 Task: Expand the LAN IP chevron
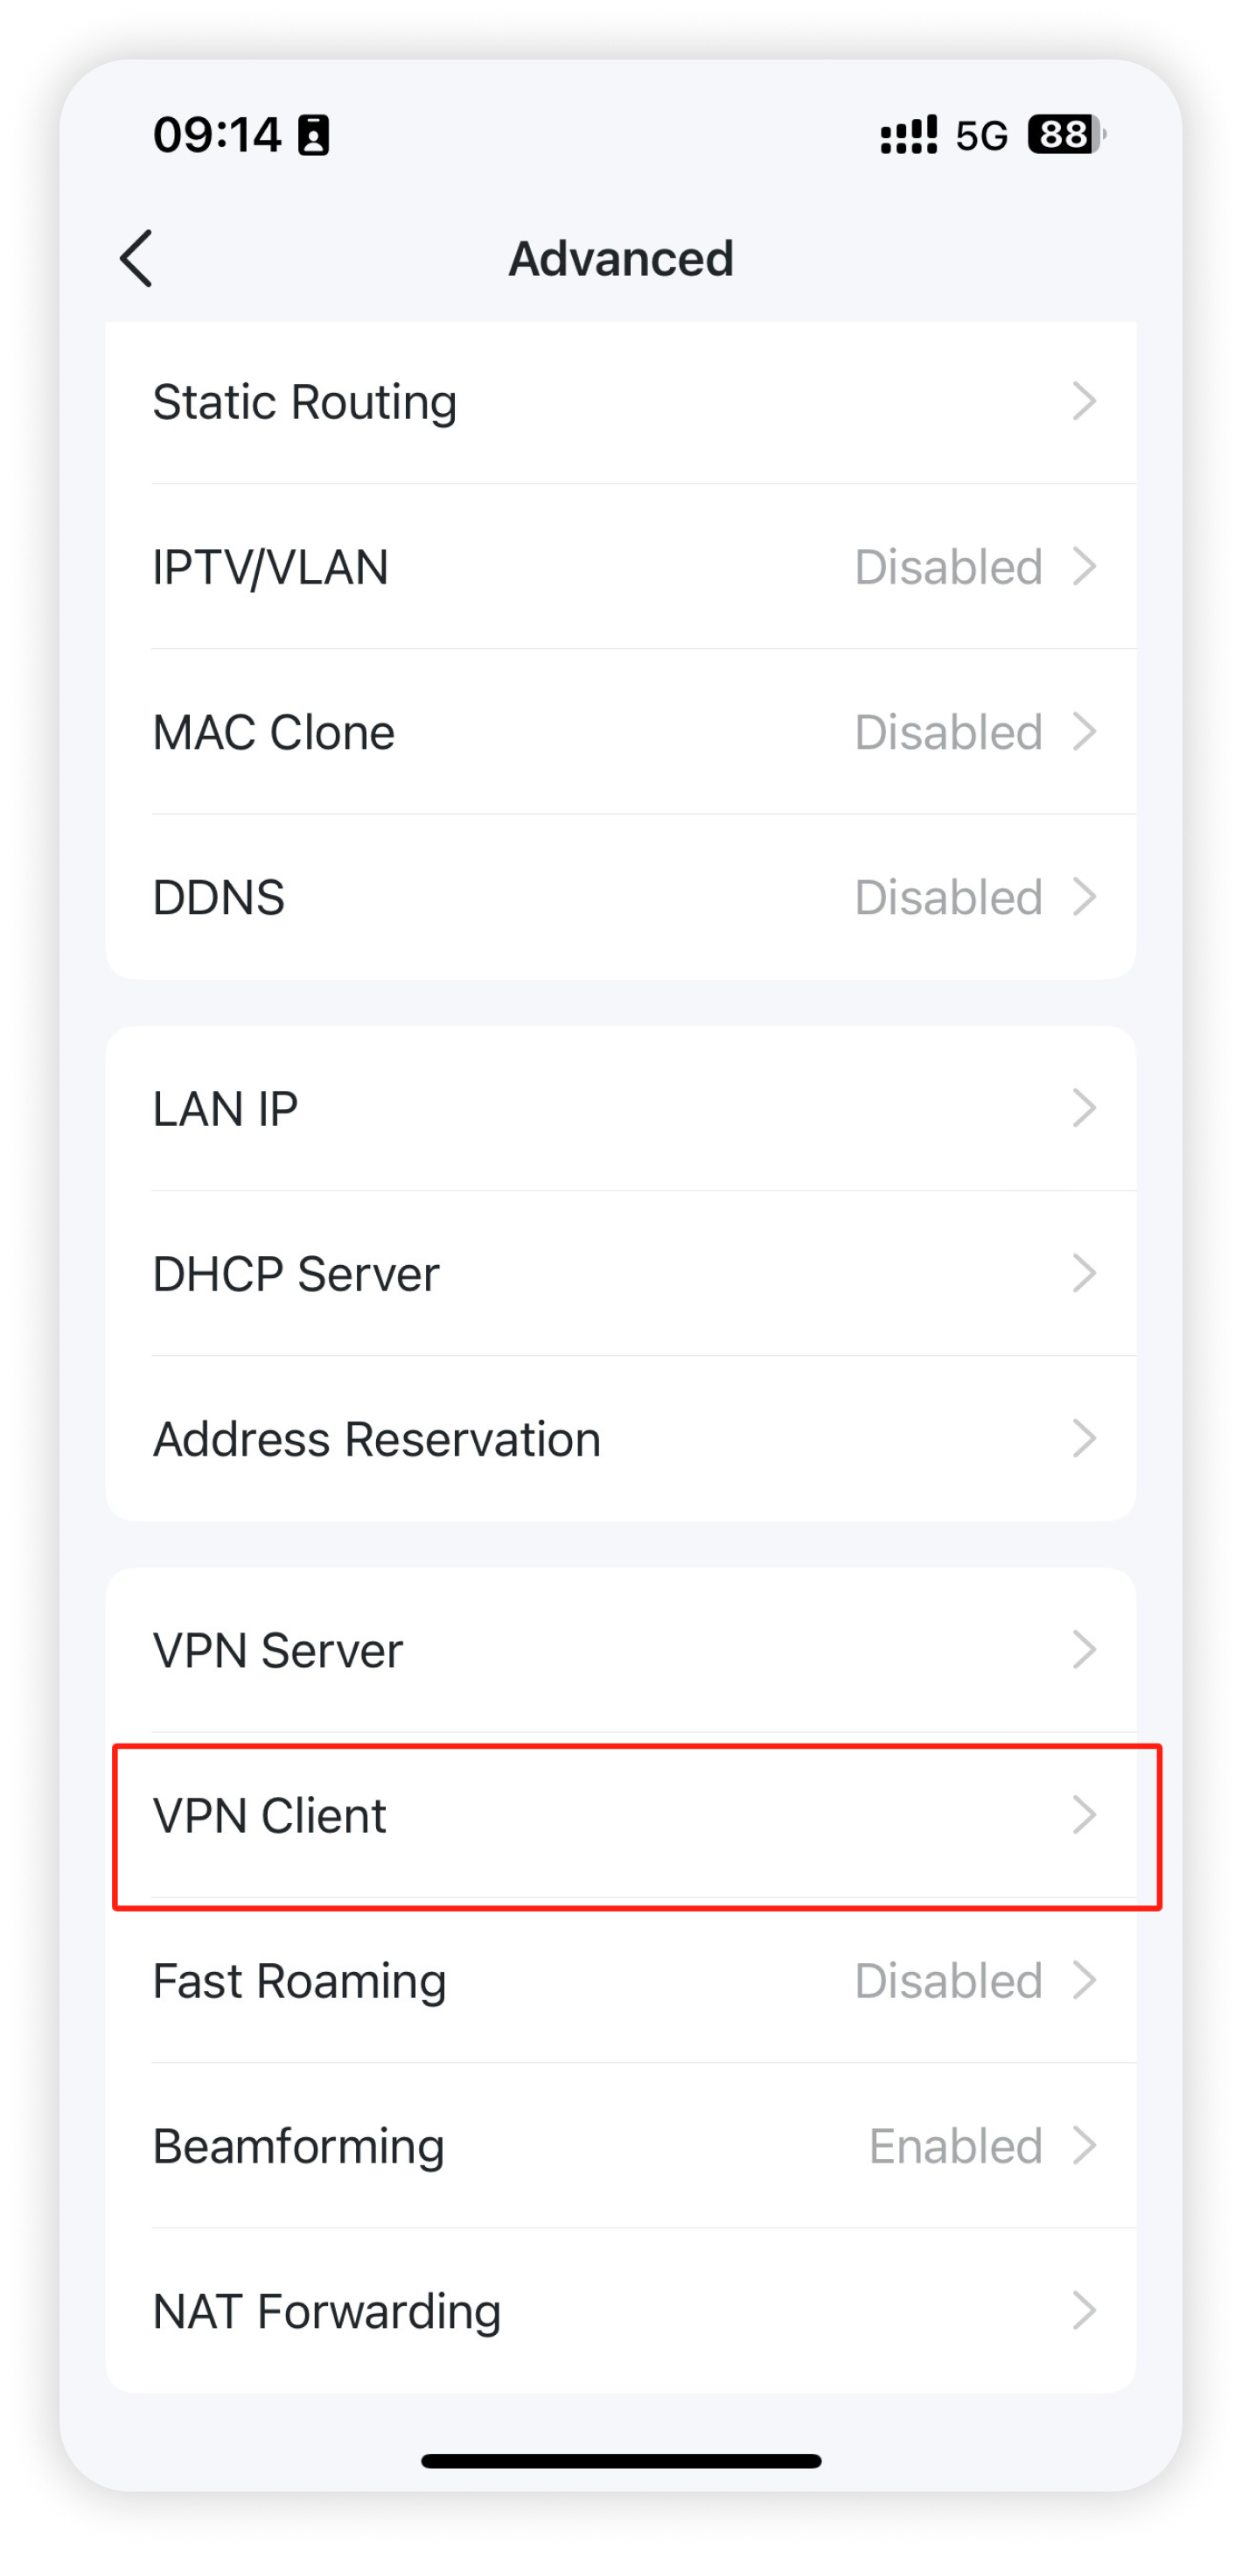point(1085,1108)
